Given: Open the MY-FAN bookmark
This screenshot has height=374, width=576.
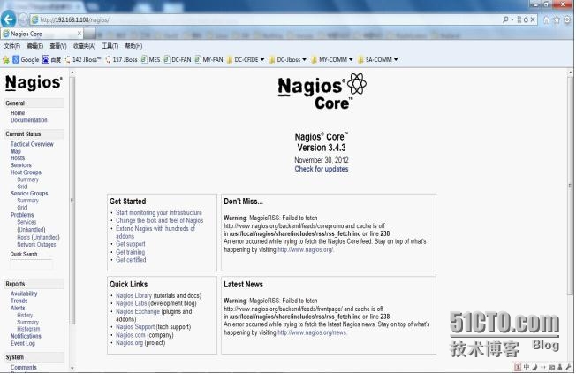Looking at the screenshot, I should (209, 59).
